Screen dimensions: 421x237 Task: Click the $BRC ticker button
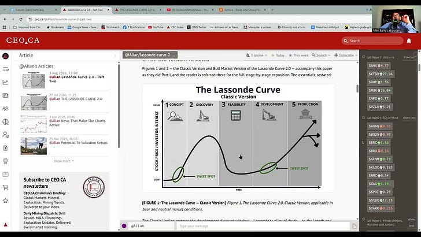tap(379, 143)
